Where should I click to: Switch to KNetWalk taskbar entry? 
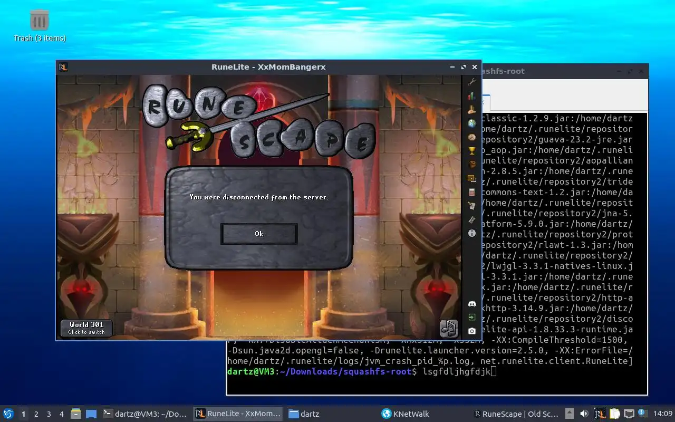pos(425,414)
